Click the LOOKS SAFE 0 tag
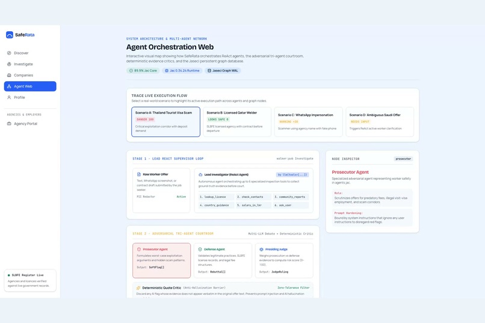The width and height of the screenshot is (485, 323). coord(218,119)
